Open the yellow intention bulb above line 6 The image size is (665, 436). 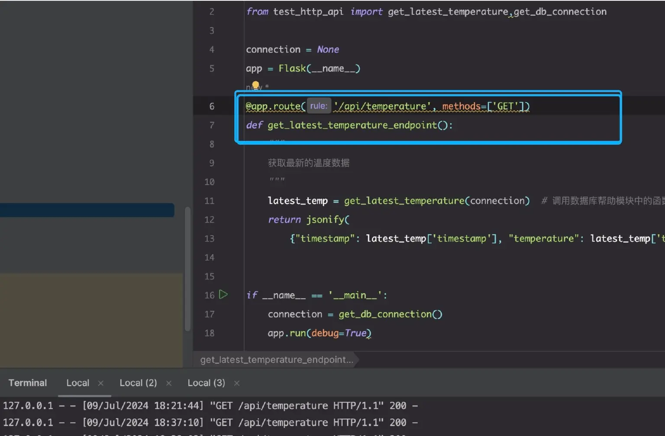(255, 85)
